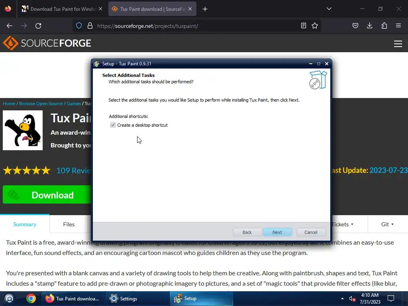The width and height of the screenshot is (408, 306).
Task: Go back in Firefox browser history
Action: [x=10, y=26]
